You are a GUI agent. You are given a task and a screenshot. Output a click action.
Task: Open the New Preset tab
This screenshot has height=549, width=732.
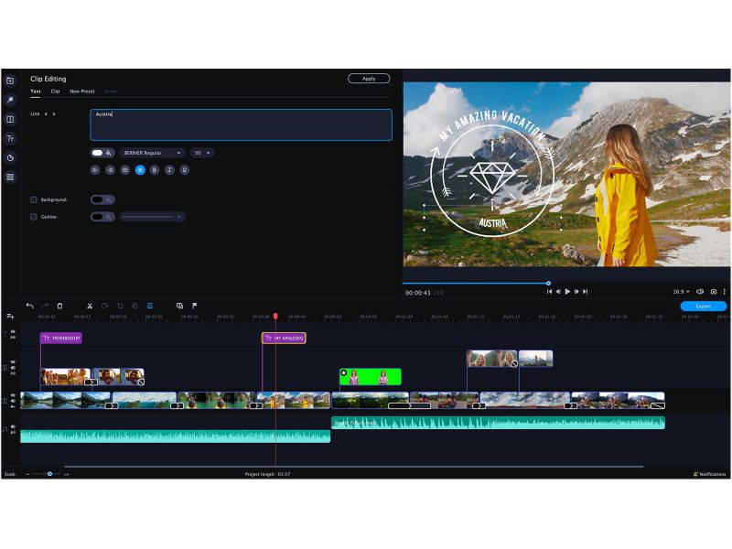point(81,91)
